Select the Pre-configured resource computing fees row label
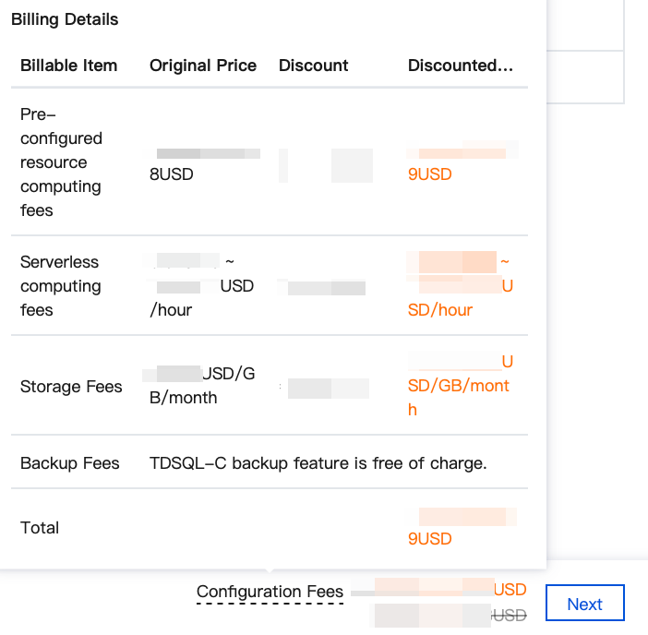This screenshot has width=648, height=635. pos(61,162)
